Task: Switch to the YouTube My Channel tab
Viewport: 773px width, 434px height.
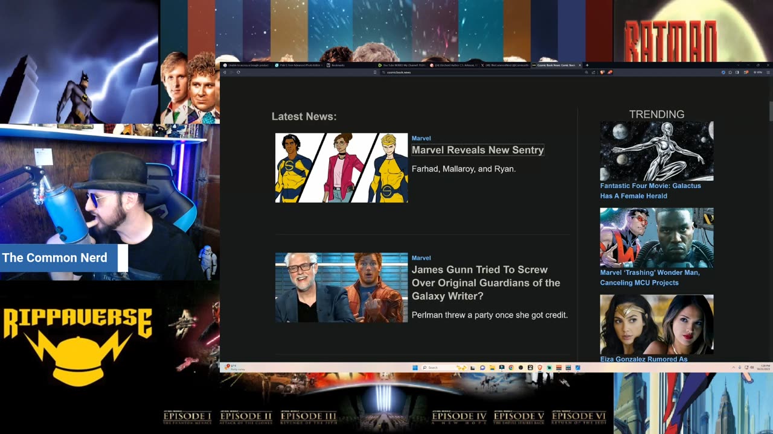Action: click(402, 65)
